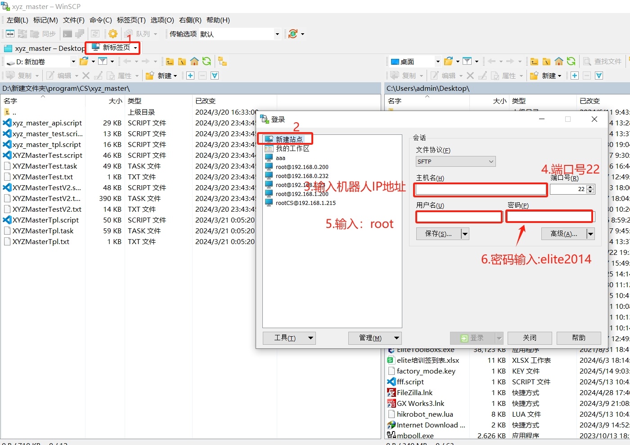Click the right panel refresh icon

pyautogui.click(x=571, y=62)
